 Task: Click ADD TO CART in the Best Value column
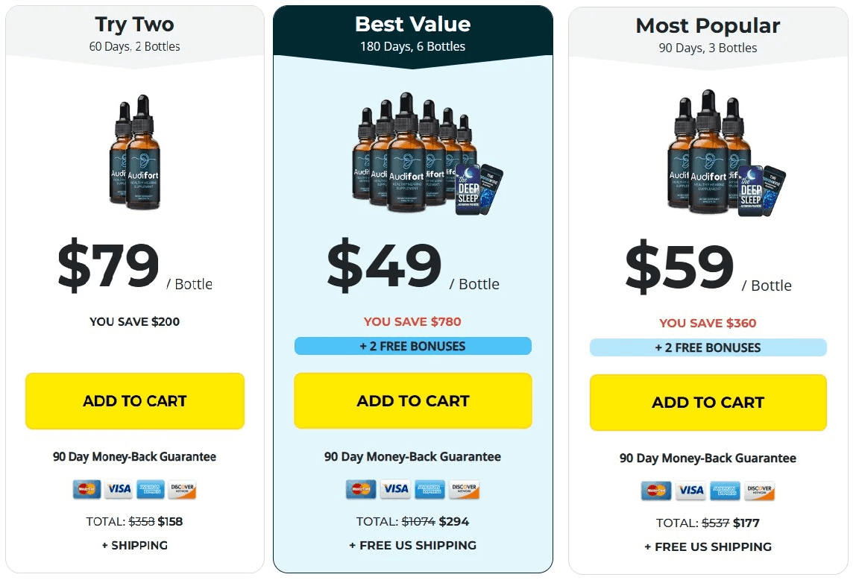tap(412, 400)
